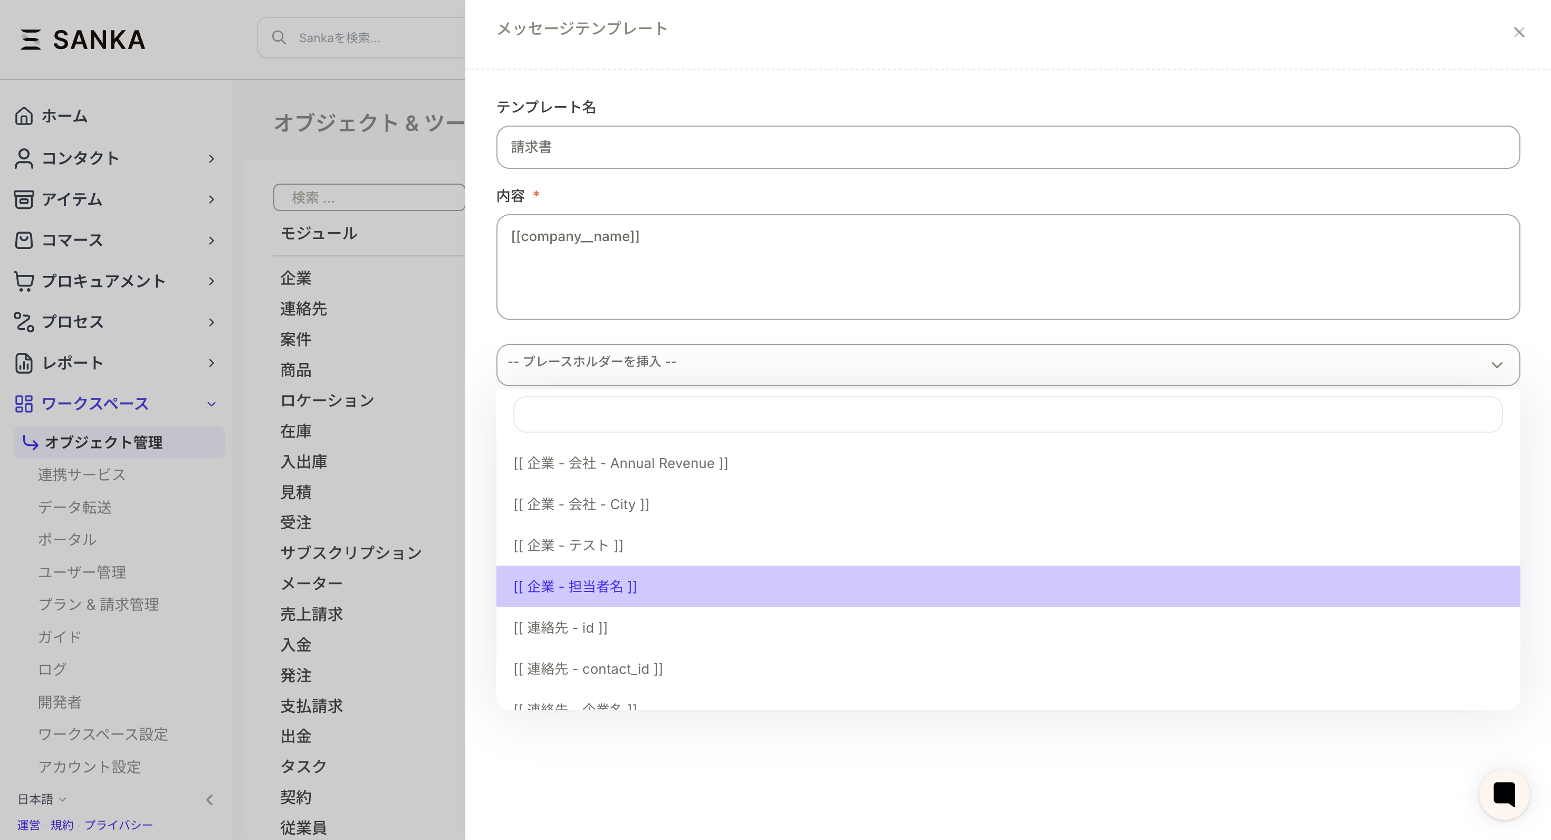Select the プロセス icon
Image resolution: width=1551 pixels, height=840 pixels.
24,322
